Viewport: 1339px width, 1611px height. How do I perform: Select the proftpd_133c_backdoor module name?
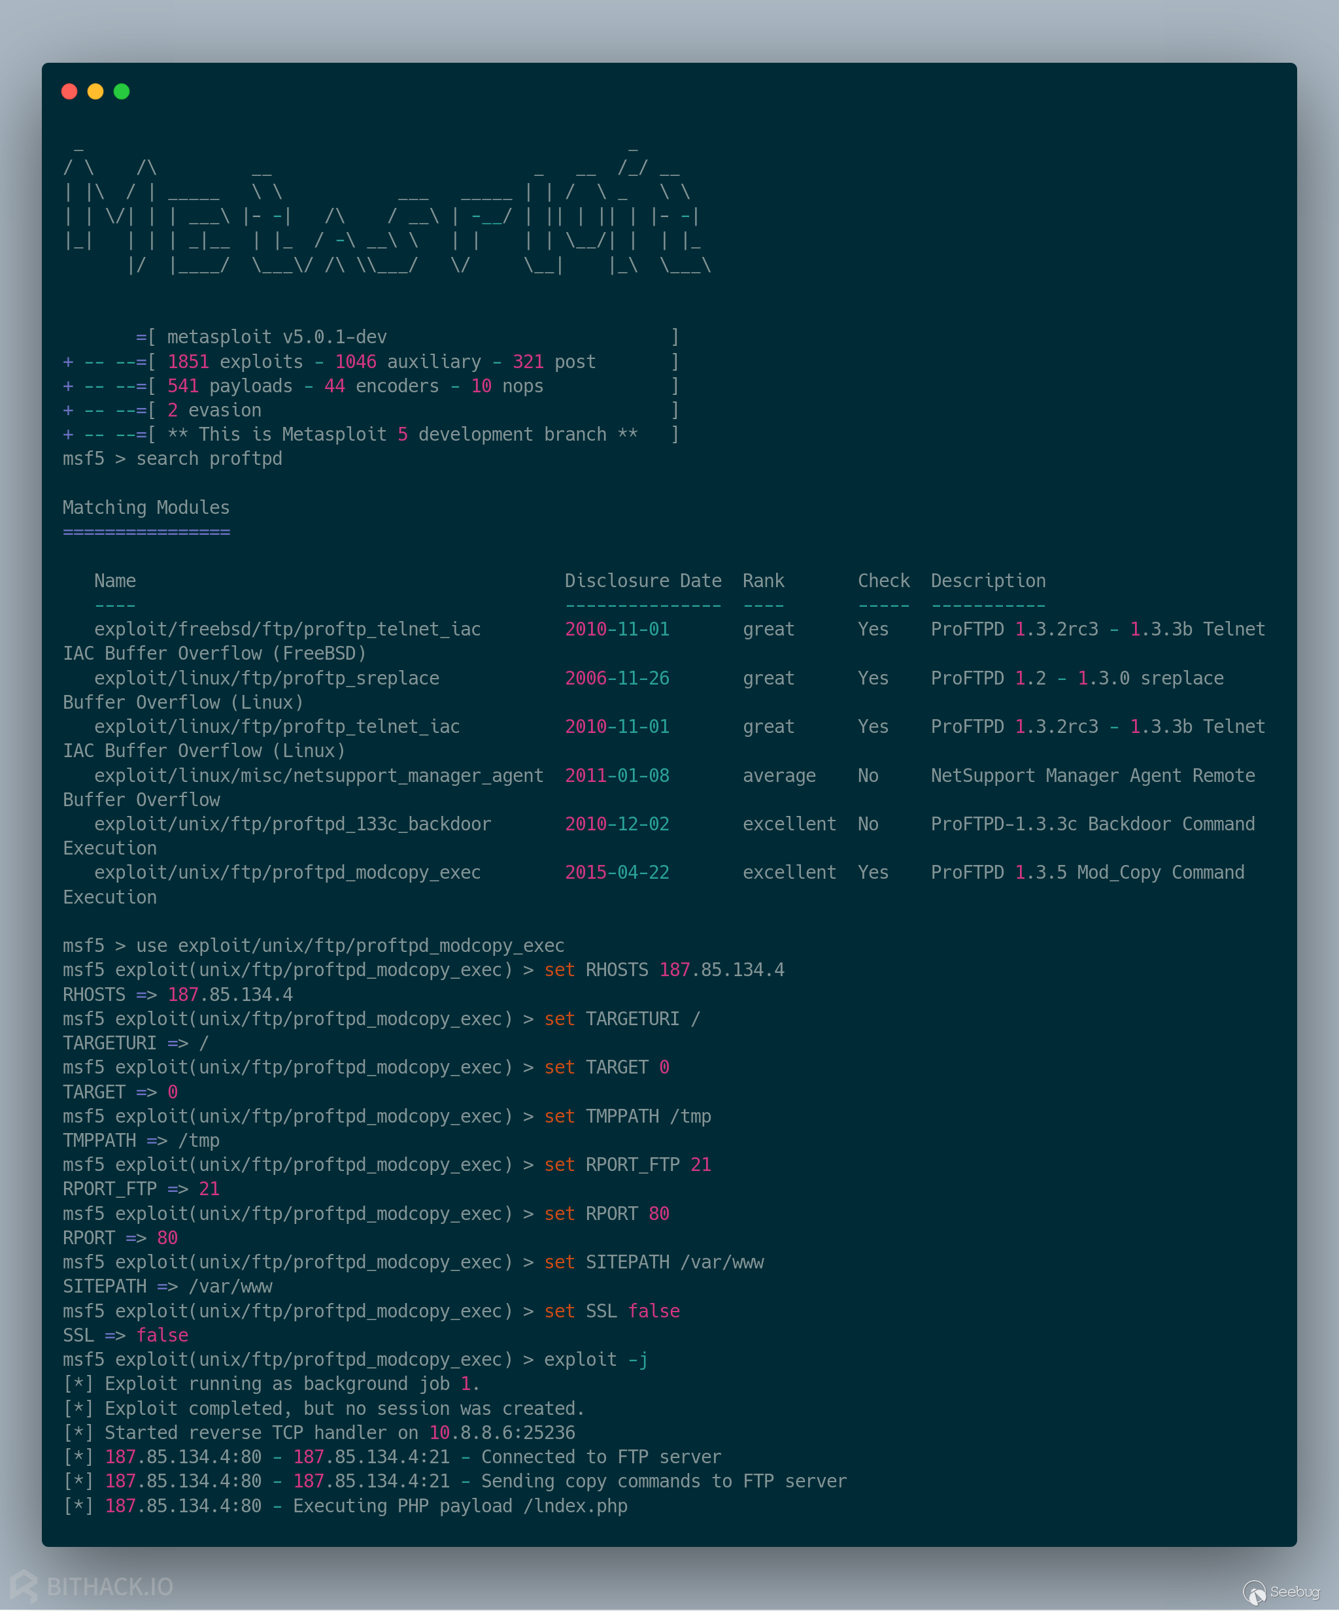293,824
